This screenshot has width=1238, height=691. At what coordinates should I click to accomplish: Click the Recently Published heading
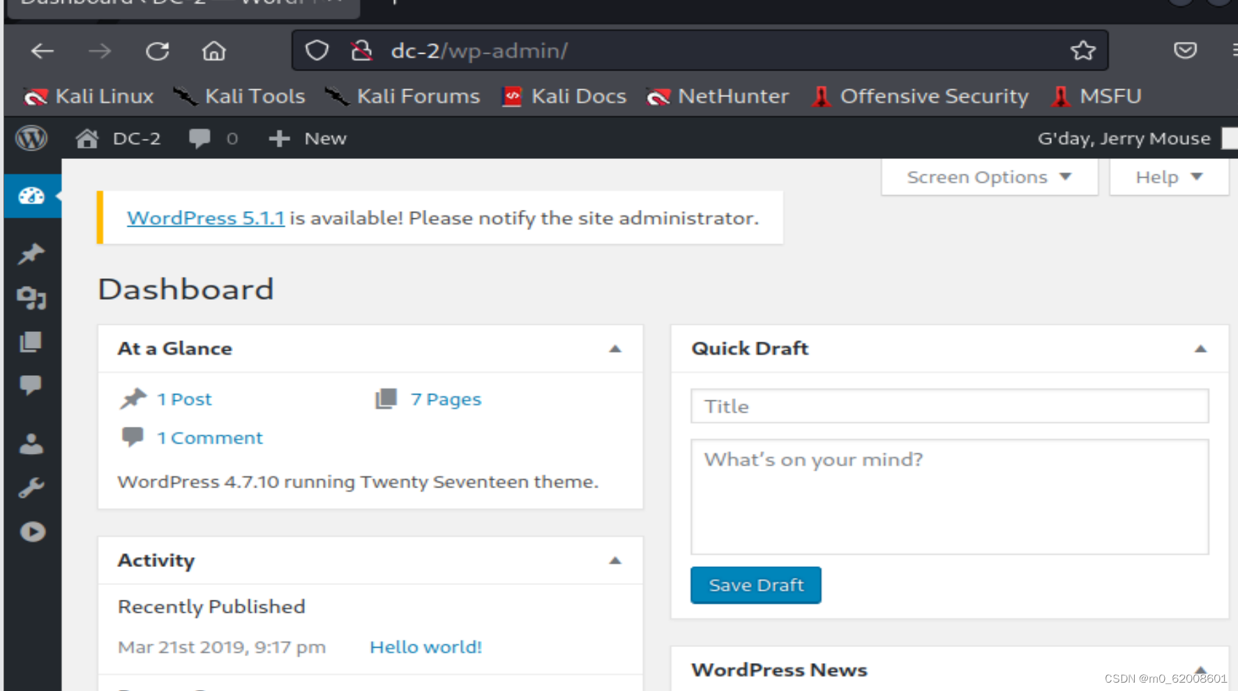pyautogui.click(x=211, y=607)
